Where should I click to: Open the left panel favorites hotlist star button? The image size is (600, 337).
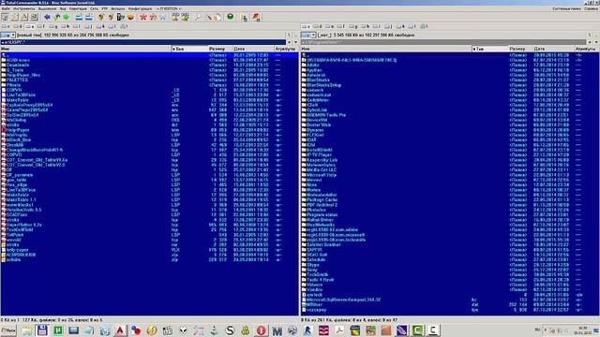pos(290,42)
